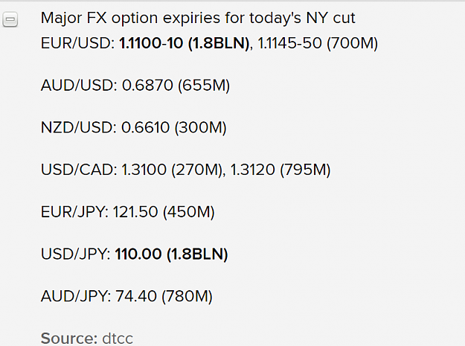Click the AUD/JPY pair label

click(x=76, y=296)
